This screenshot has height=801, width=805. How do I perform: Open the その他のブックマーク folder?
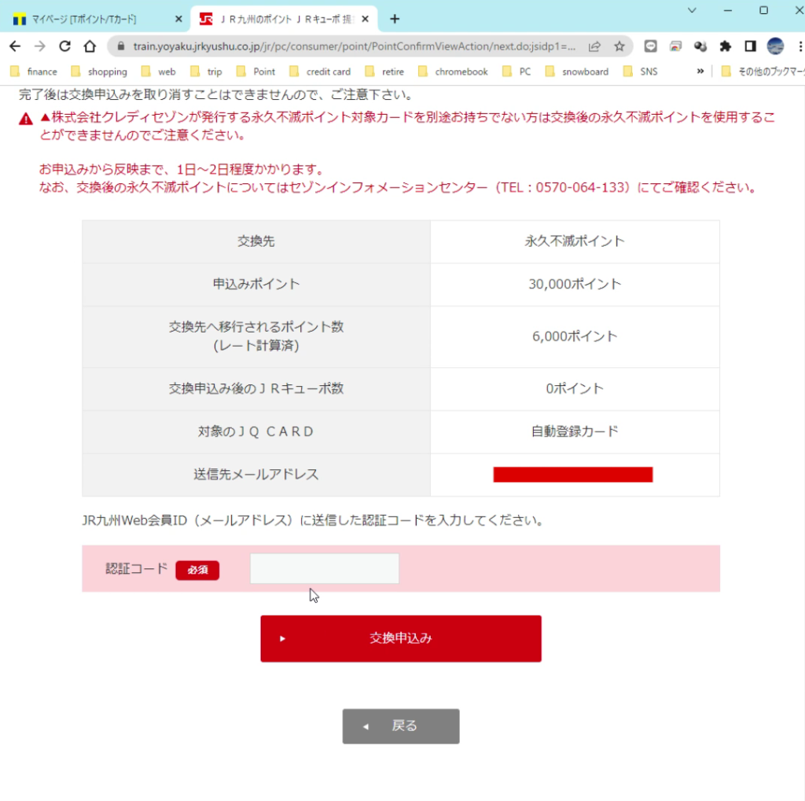(763, 72)
